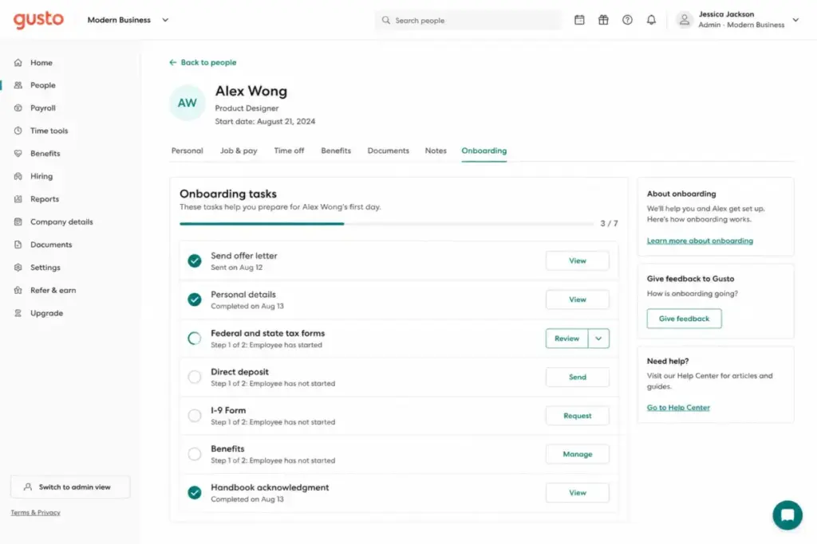Viewport: 817px width, 544px height.
Task: Expand the Jessica Jackson account menu chevron
Action: 795,20
